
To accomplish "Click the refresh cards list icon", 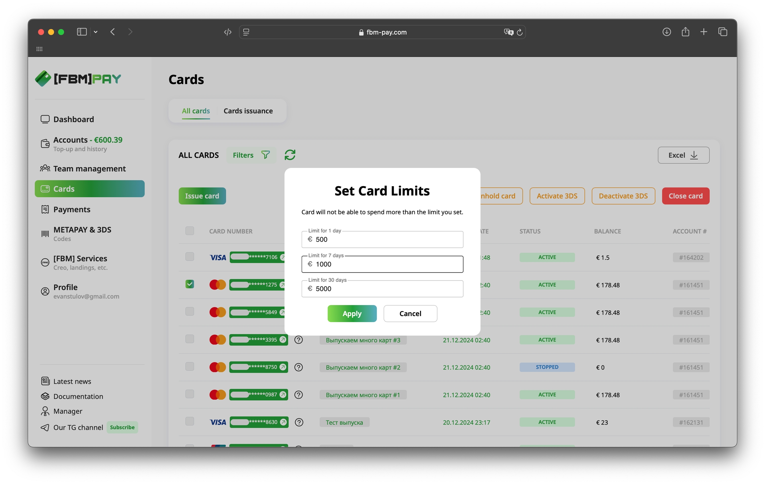I will pos(290,155).
